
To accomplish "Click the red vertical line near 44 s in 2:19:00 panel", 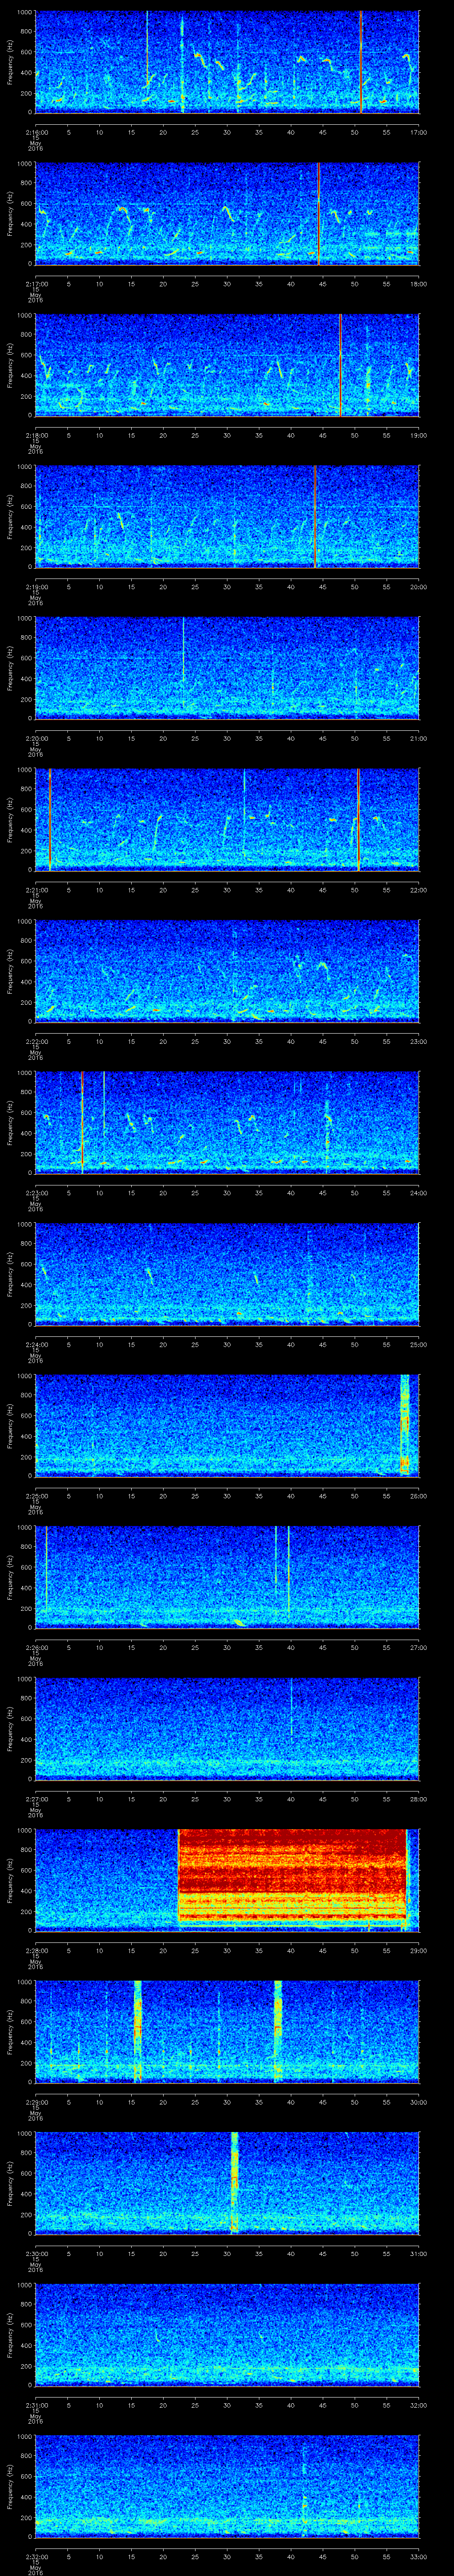I will pos(314,516).
